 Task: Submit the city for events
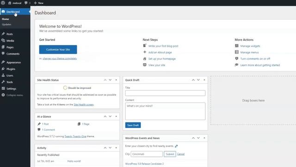click(x=170, y=154)
